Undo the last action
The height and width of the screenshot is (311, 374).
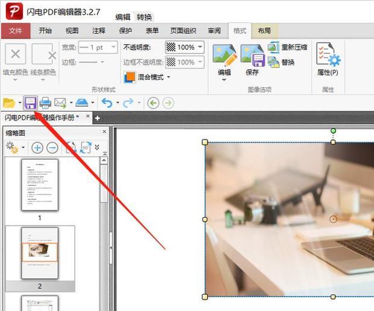click(x=107, y=103)
